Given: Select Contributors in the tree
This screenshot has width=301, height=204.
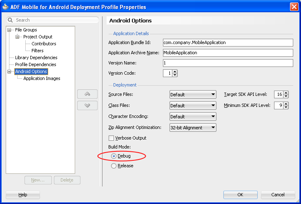Looking at the screenshot, I should [x=44, y=44].
